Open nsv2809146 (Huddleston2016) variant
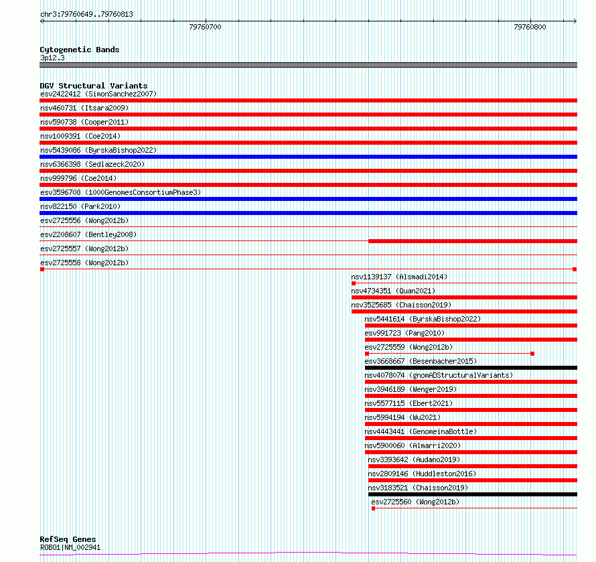Viewport: 596px width, 562px height. click(422, 474)
